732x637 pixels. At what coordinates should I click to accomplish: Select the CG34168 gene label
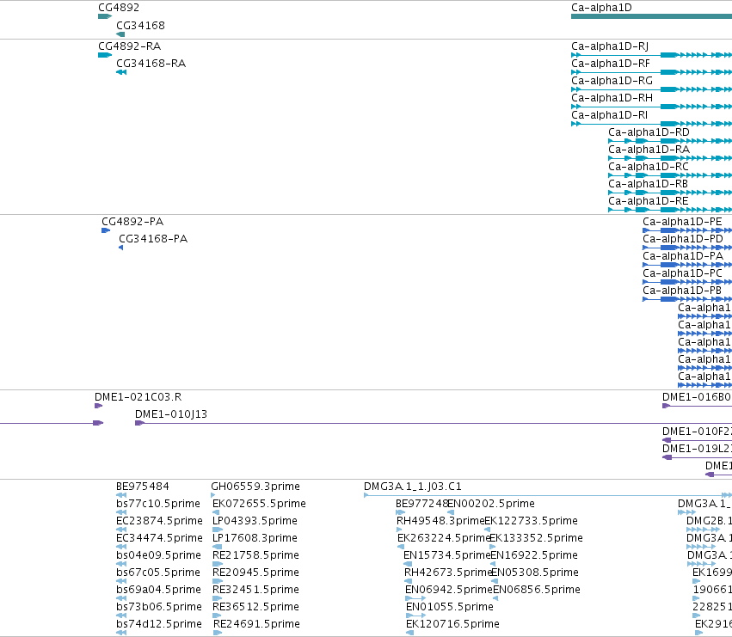pyautogui.click(x=140, y=26)
